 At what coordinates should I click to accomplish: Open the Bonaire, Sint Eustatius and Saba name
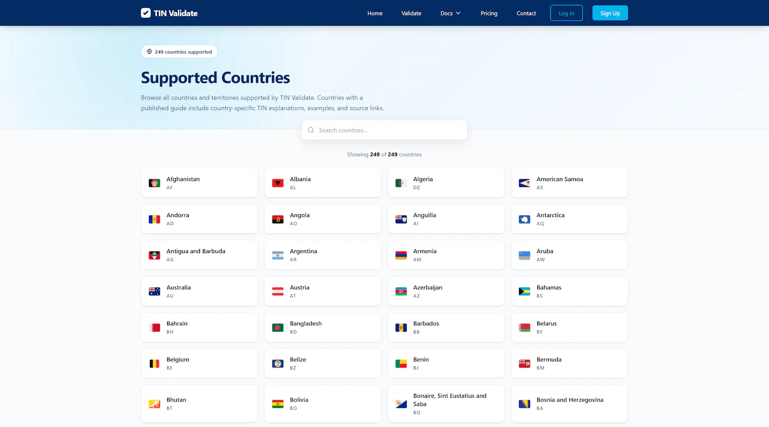click(x=450, y=400)
